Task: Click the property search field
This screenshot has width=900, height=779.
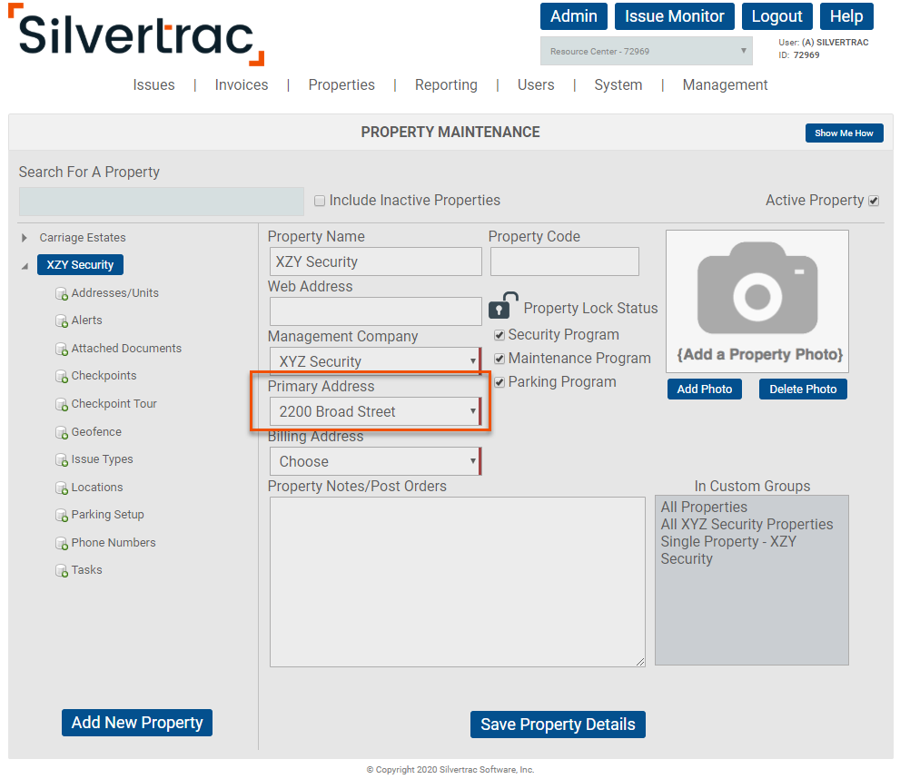Action: click(x=162, y=202)
